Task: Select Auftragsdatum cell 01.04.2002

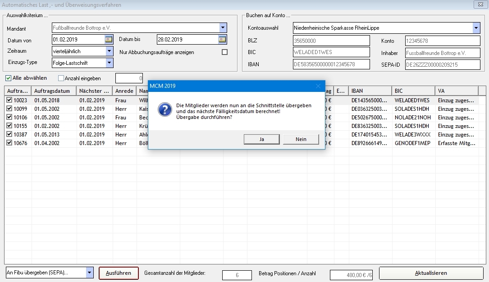Action: pyautogui.click(x=54, y=143)
